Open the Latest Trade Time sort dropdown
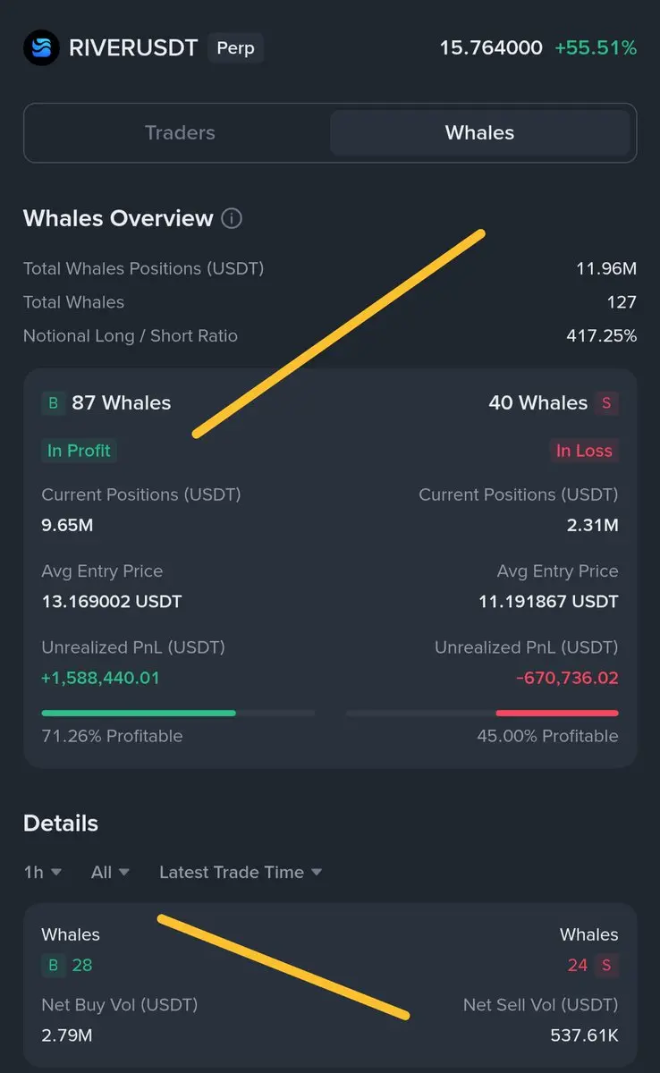This screenshot has width=660, height=1073. [x=241, y=872]
